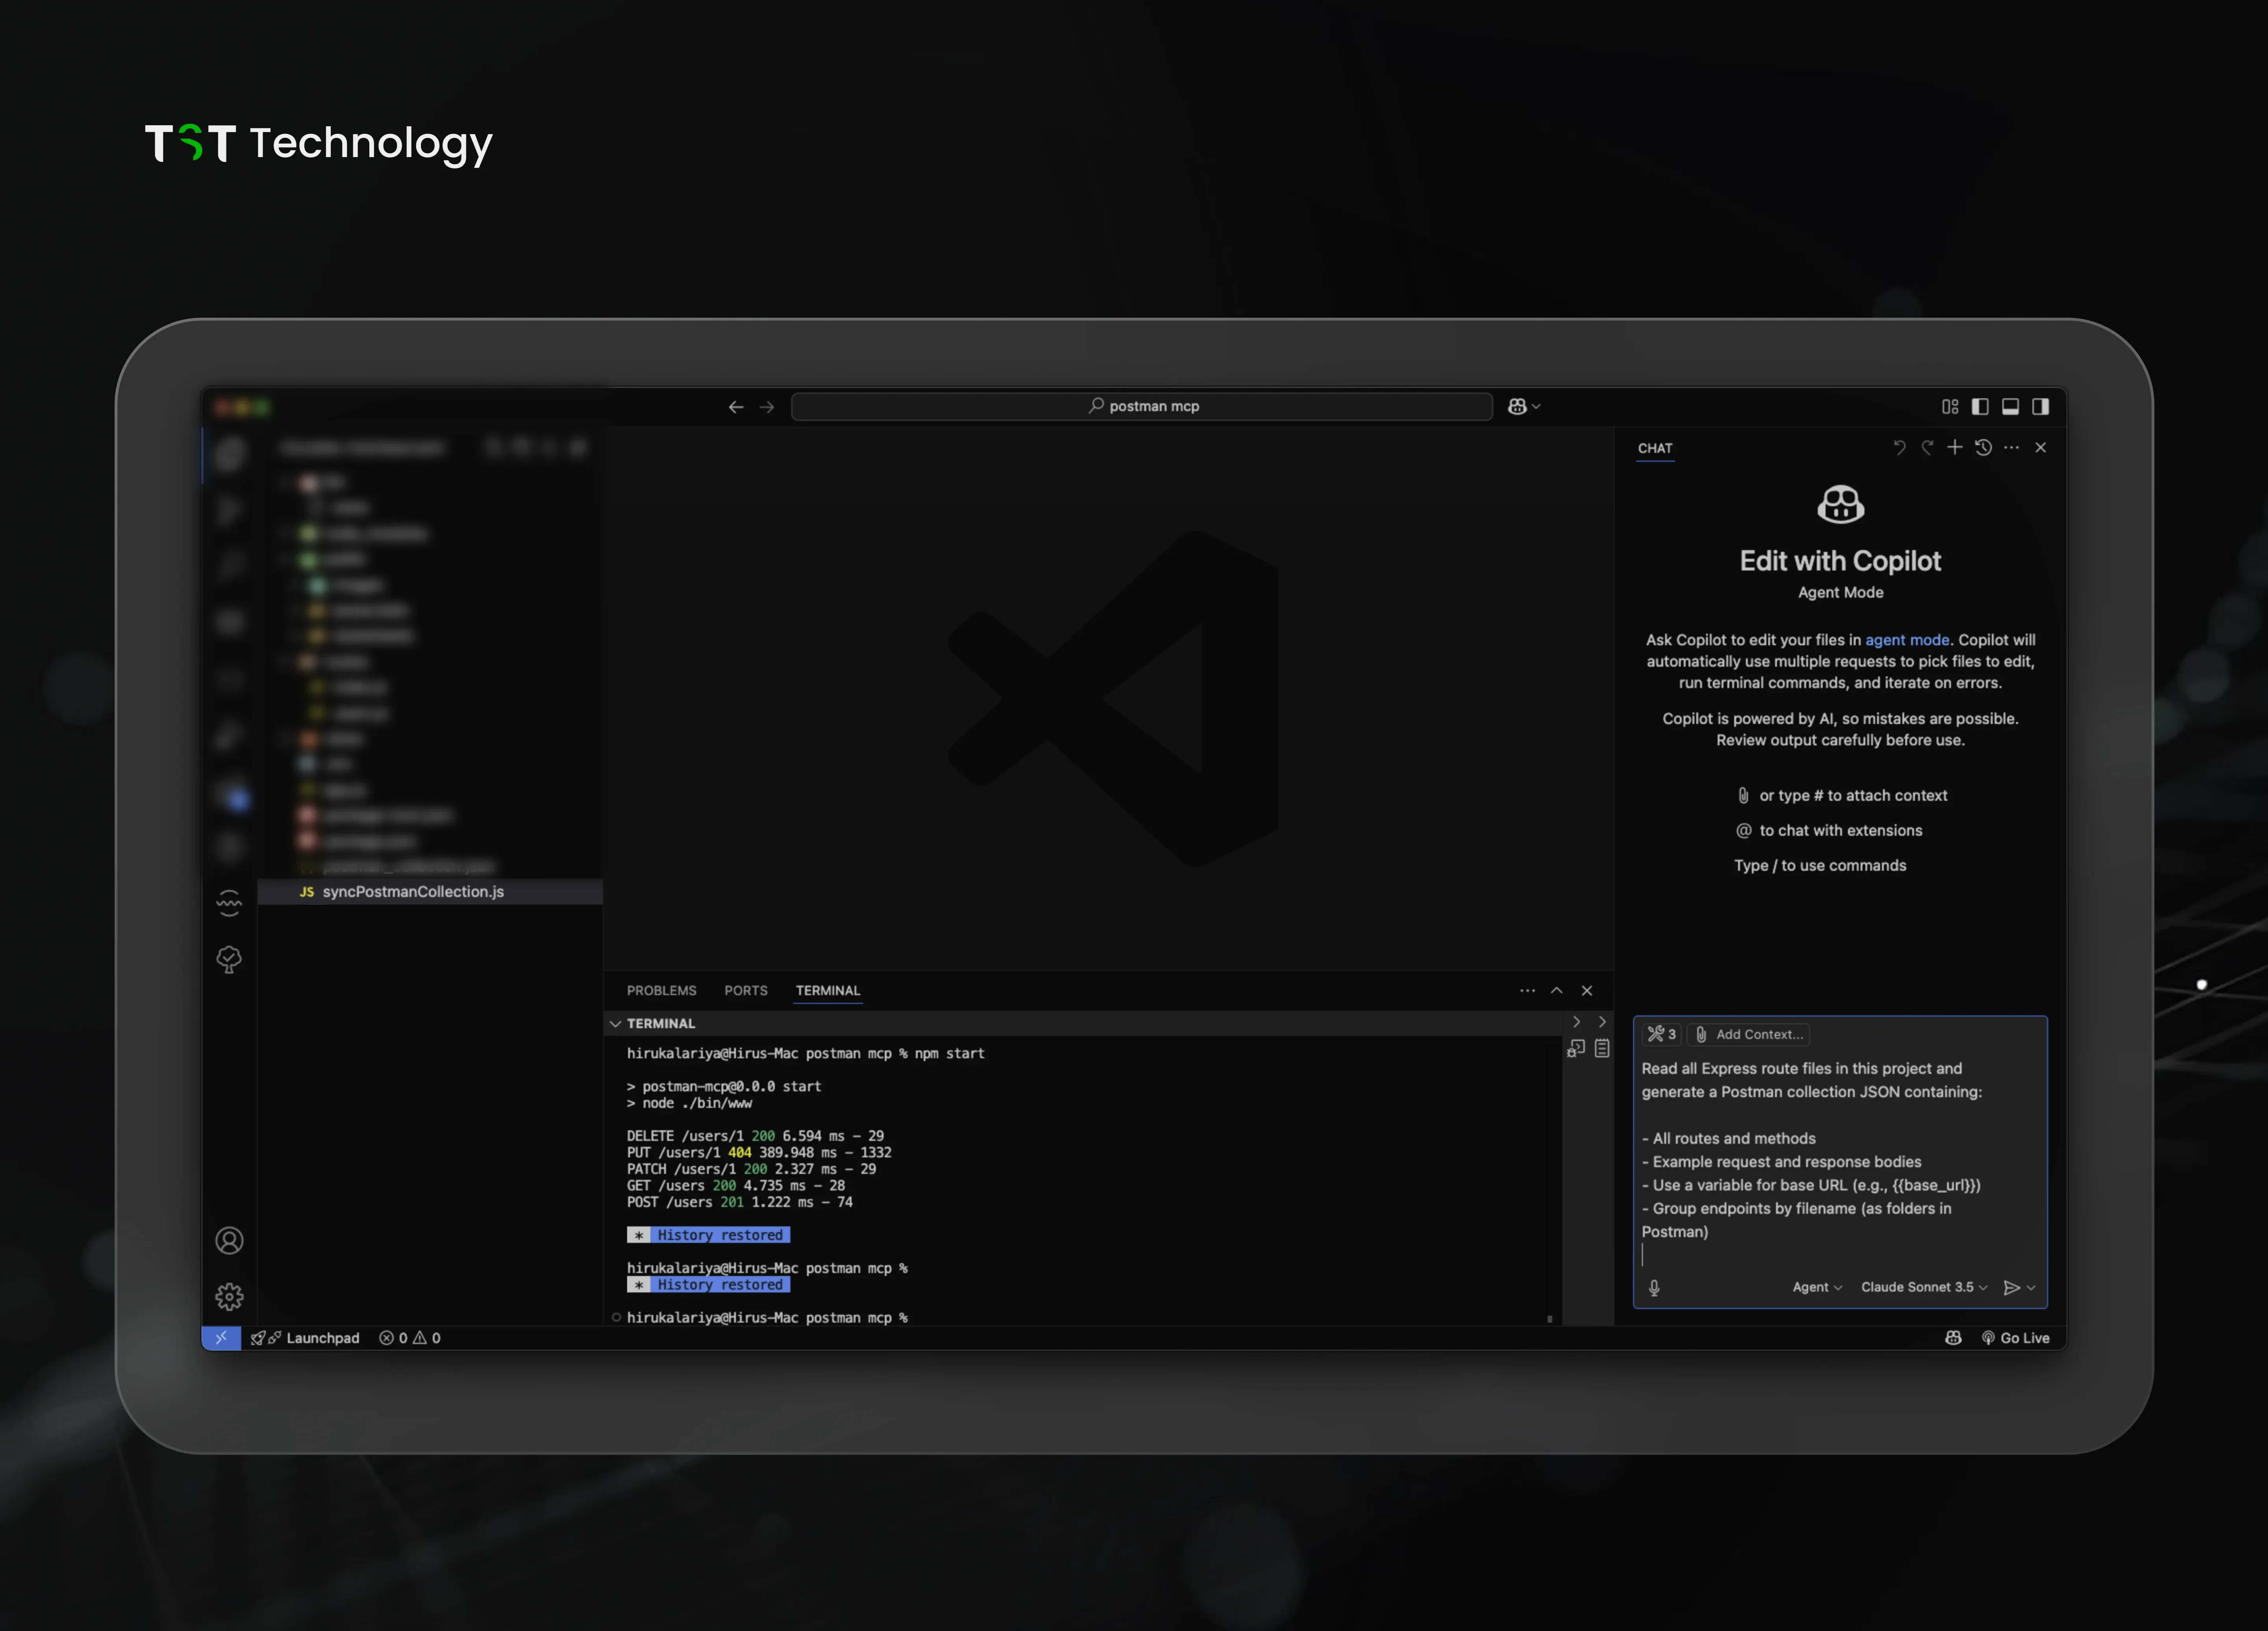Maximize the terminal panel with chevron
Viewport: 2268px width, 1631px height.
point(1557,990)
